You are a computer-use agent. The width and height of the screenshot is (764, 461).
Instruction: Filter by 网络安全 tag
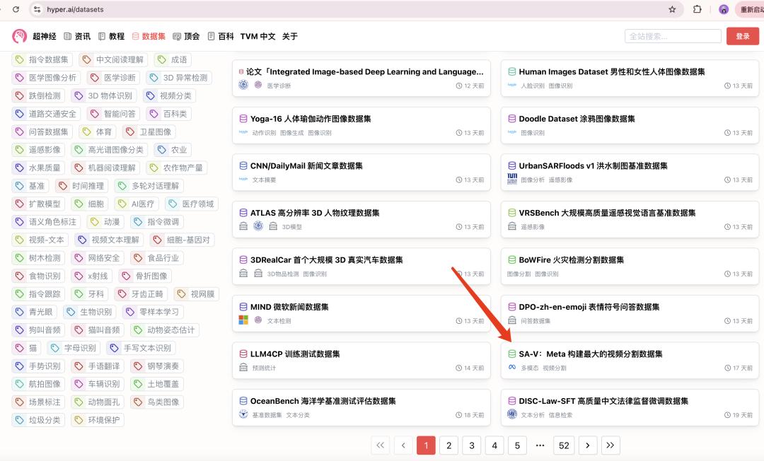[x=98, y=257]
